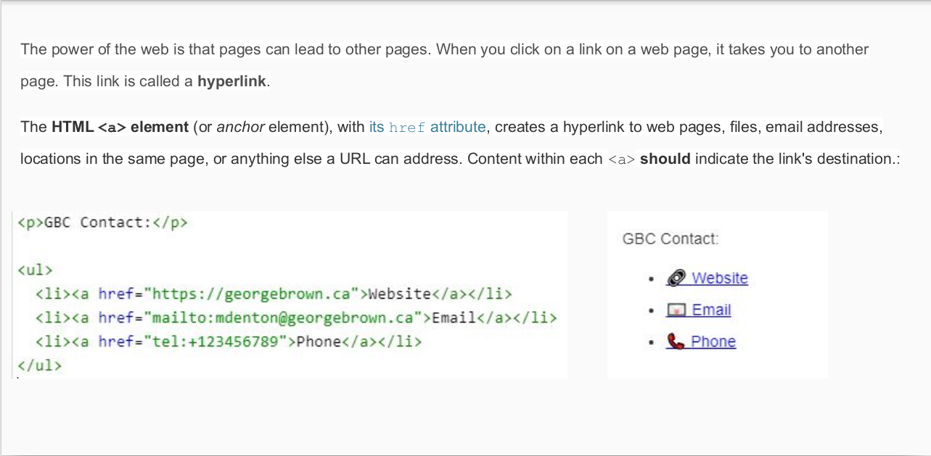Click the tel:+123456789 value in code
This screenshot has height=456, width=931.
point(216,341)
